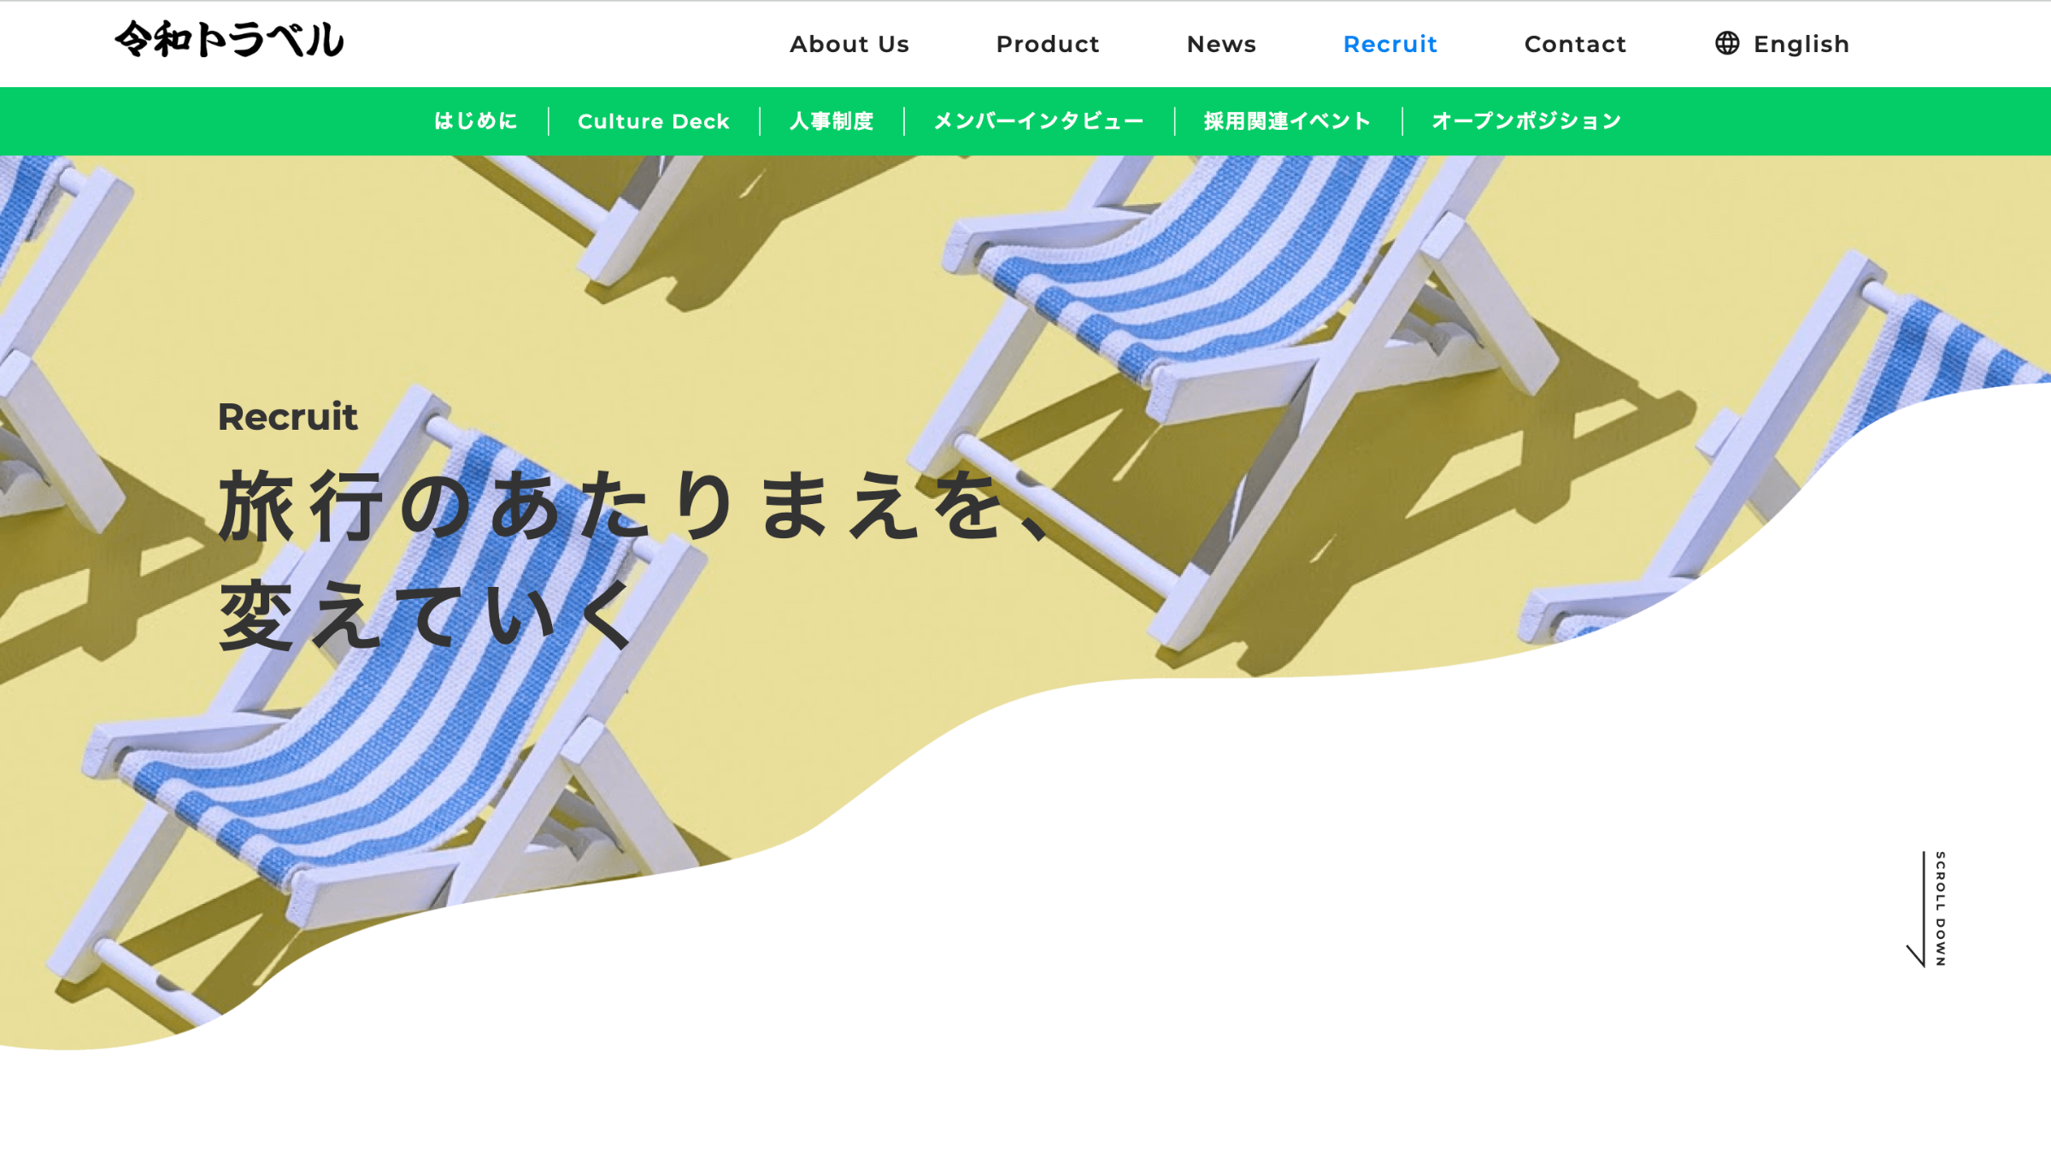Click the Culture Deck tab
The image size is (2051, 1162).
click(x=654, y=121)
